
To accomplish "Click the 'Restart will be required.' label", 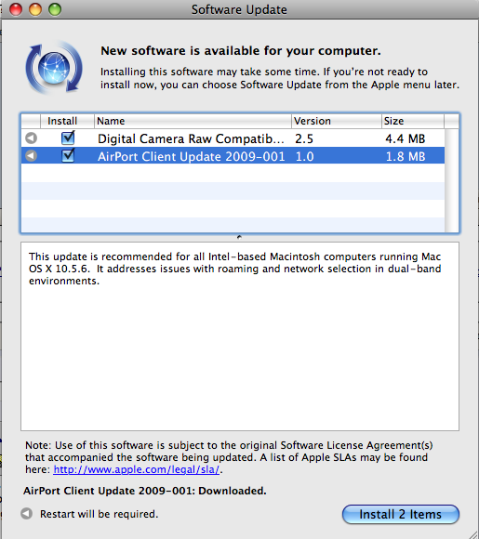I will [x=100, y=514].
